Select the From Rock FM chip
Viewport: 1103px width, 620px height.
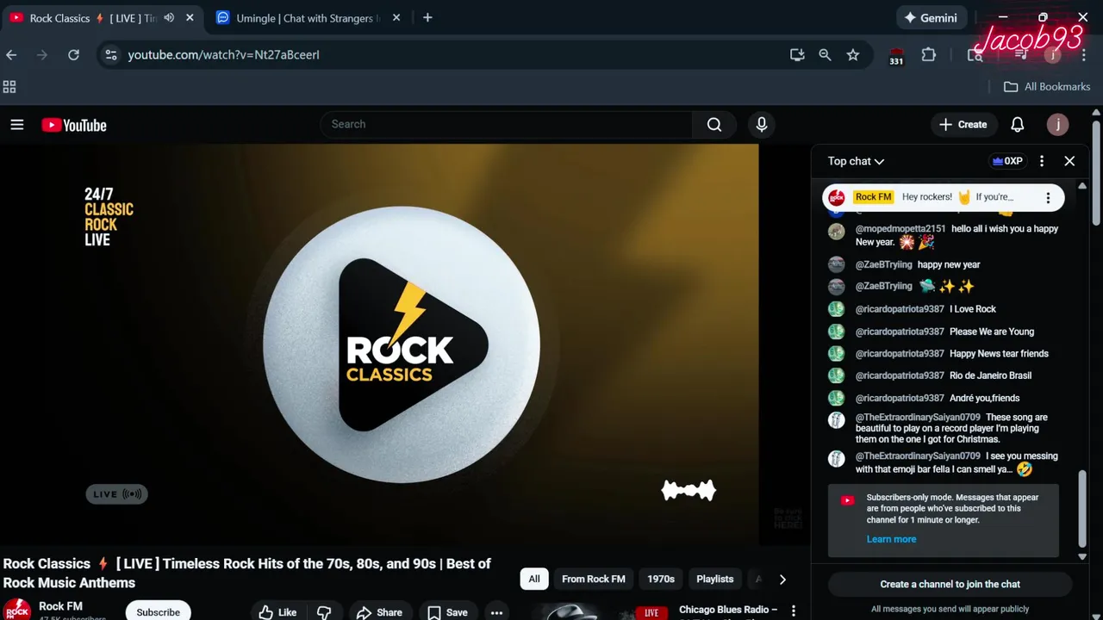[x=594, y=579]
